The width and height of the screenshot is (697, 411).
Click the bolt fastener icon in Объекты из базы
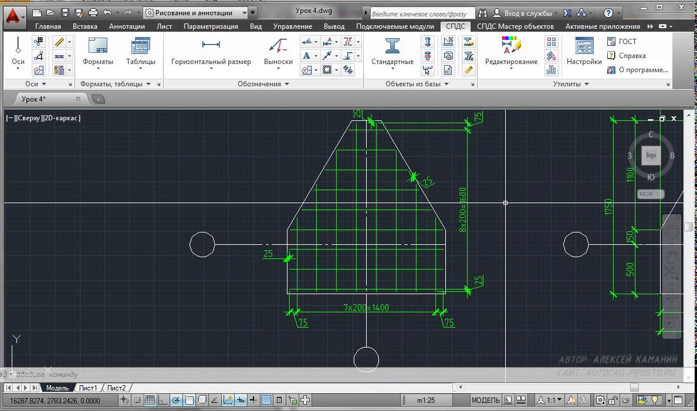click(428, 56)
